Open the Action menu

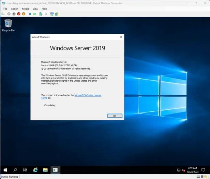click(x=14, y=9)
